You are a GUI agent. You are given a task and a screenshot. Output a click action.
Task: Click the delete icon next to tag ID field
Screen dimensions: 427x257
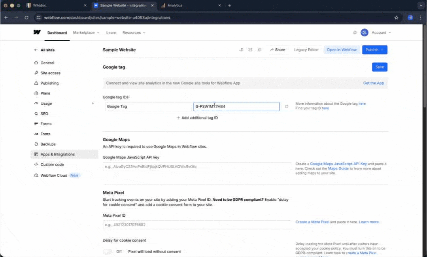tap(287, 106)
